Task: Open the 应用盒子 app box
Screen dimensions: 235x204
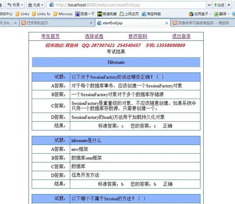Action: pyautogui.click(x=199, y=14)
